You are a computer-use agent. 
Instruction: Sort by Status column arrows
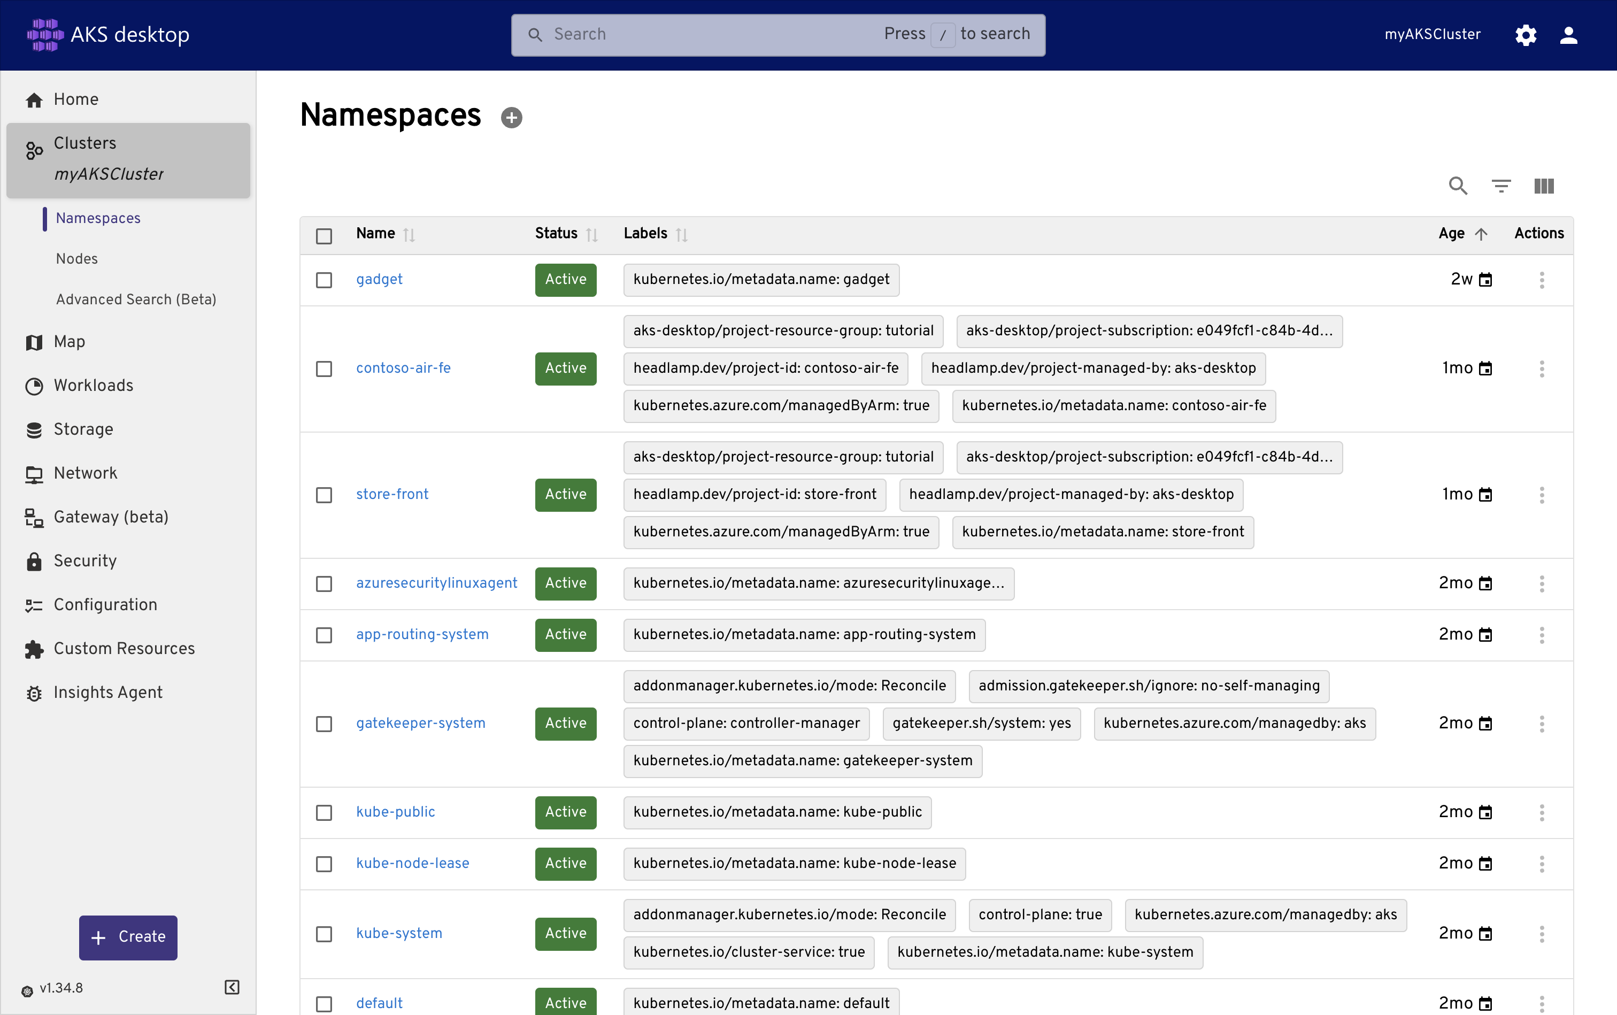(x=591, y=234)
